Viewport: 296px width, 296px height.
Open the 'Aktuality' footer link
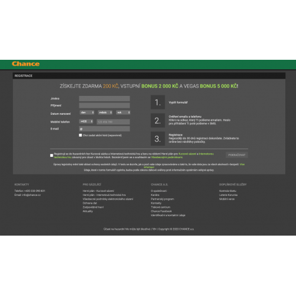point(88,211)
